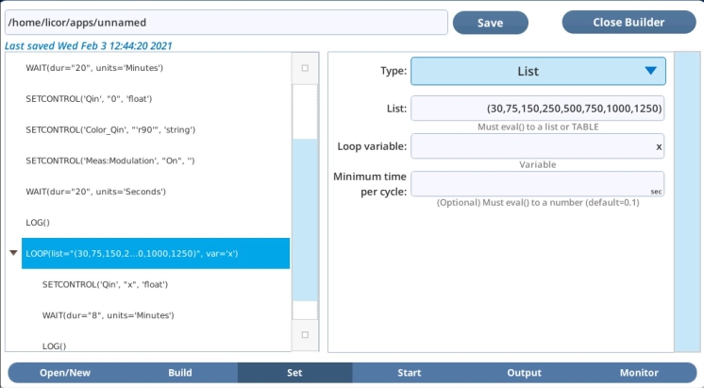Switch to the Build tab
This screenshot has width=704, height=388.
(179, 373)
